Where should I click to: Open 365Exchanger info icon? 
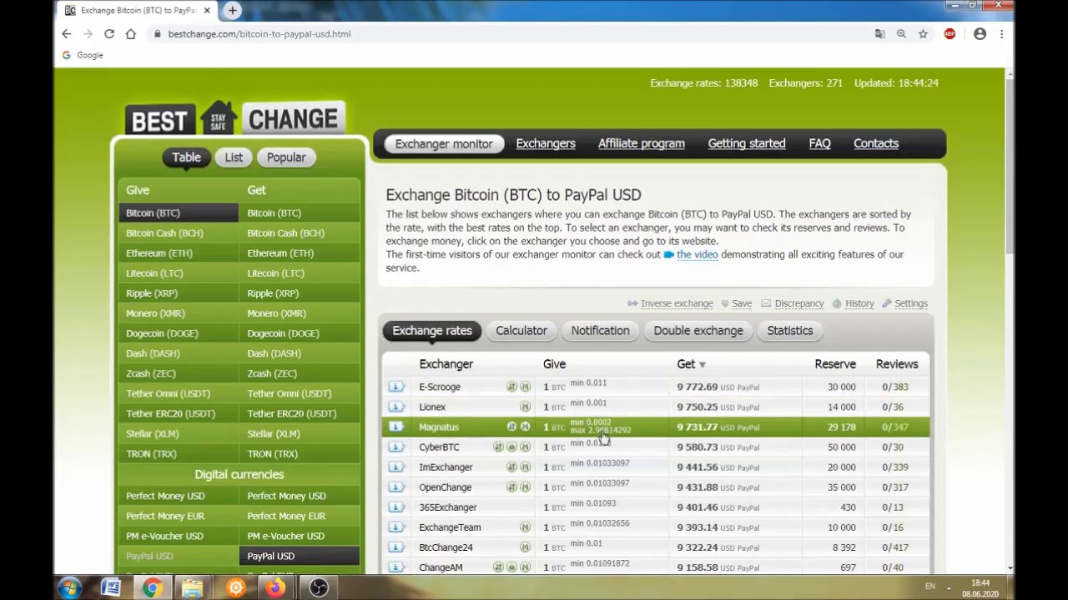pyautogui.click(x=396, y=507)
